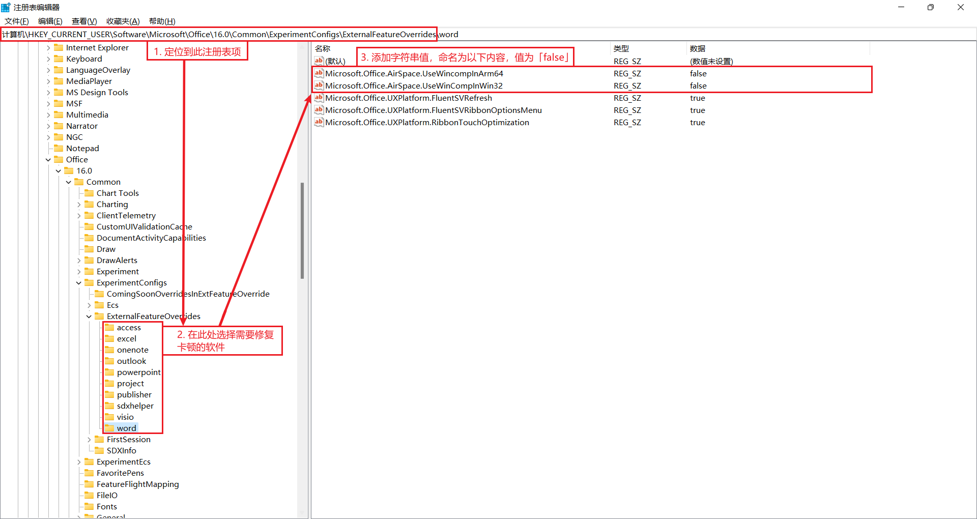Click string icon of UseWinCompInWin32 value
The height and width of the screenshot is (519, 977).
(x=319, y=85)
